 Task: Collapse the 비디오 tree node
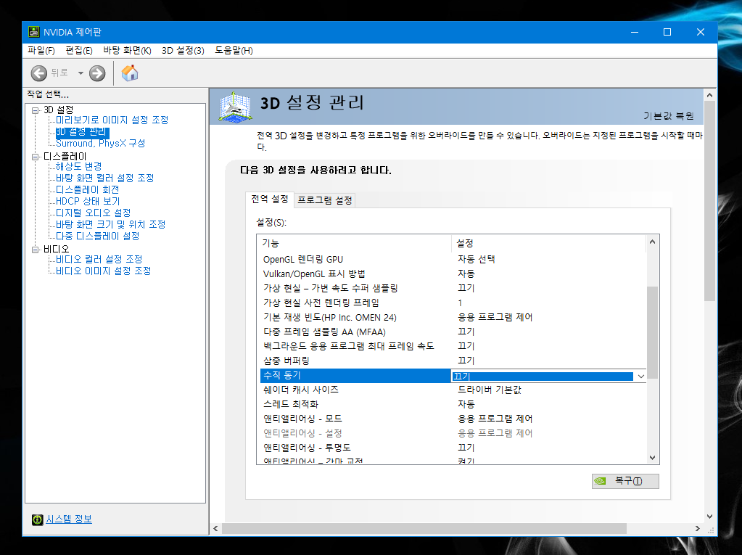(x=35, y=250)
